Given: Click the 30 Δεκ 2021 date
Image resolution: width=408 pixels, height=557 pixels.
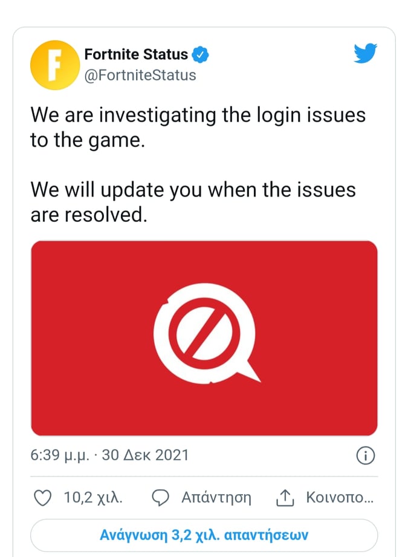Looking at the screenshot, I should click(x=146, y=455).
